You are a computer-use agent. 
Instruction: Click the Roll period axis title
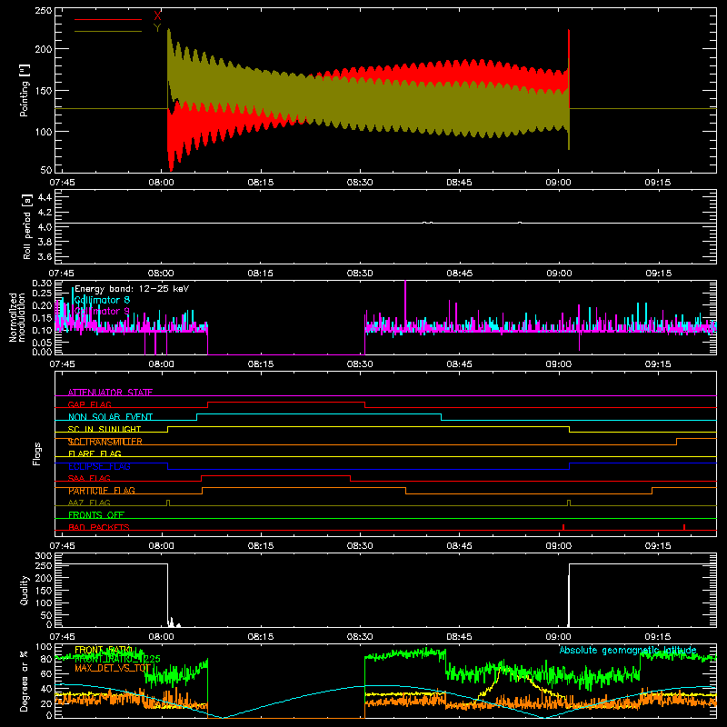pos(26,226)
